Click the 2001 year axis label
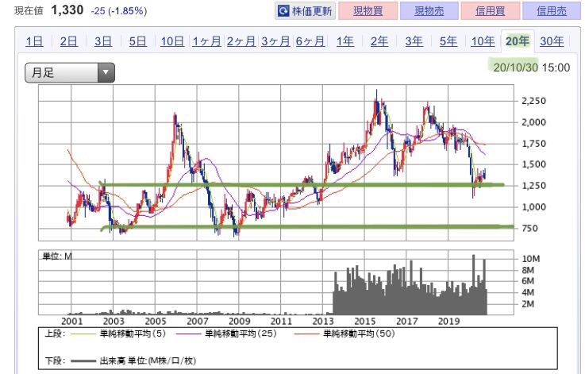This screenshot has height=374, width=585. [x=71, y=321]
